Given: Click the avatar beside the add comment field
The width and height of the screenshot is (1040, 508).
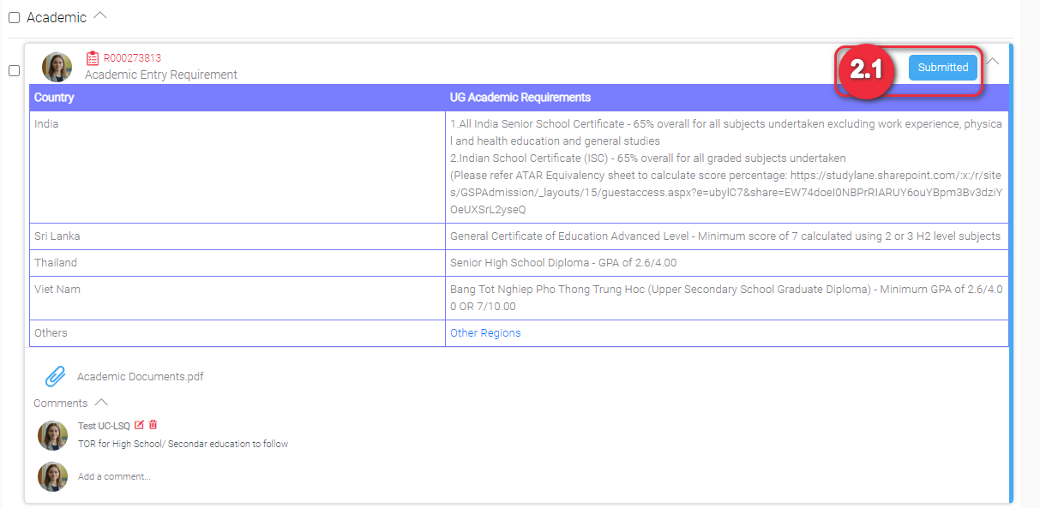Looking at the screenshot, I should [x=52, y=476].
